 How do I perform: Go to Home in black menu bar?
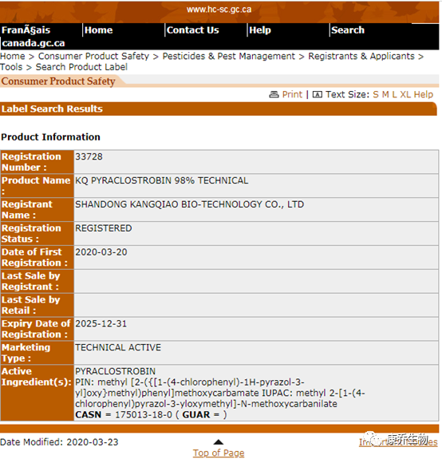coord(99,30)
